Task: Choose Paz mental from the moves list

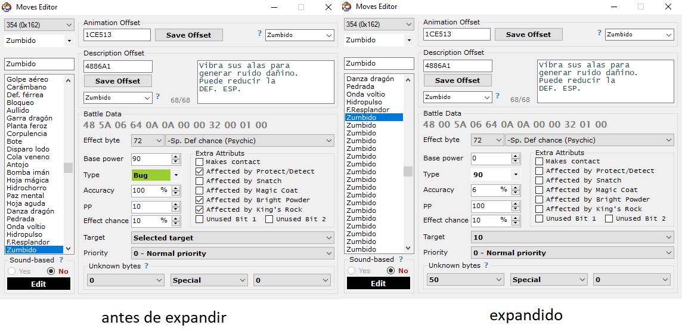Action: (25, 196)
